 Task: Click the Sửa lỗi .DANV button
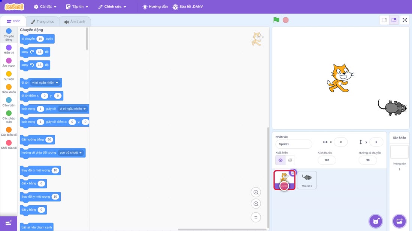coord(188,7)
